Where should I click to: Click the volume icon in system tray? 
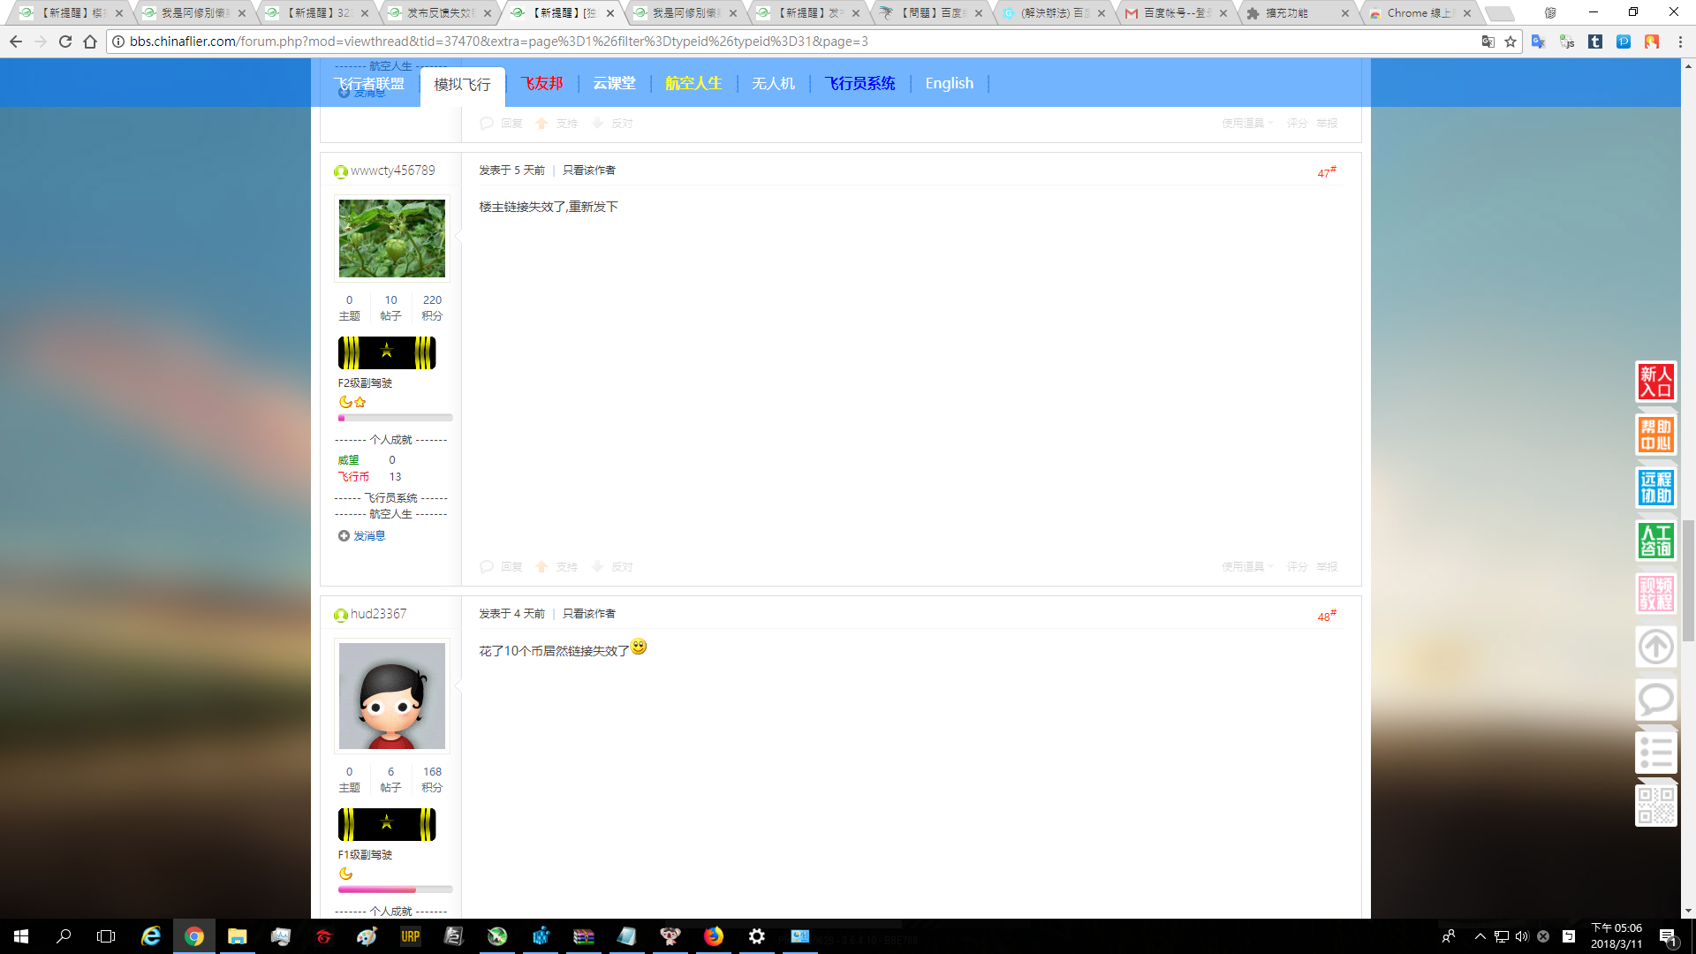(x=1522, y=936)
